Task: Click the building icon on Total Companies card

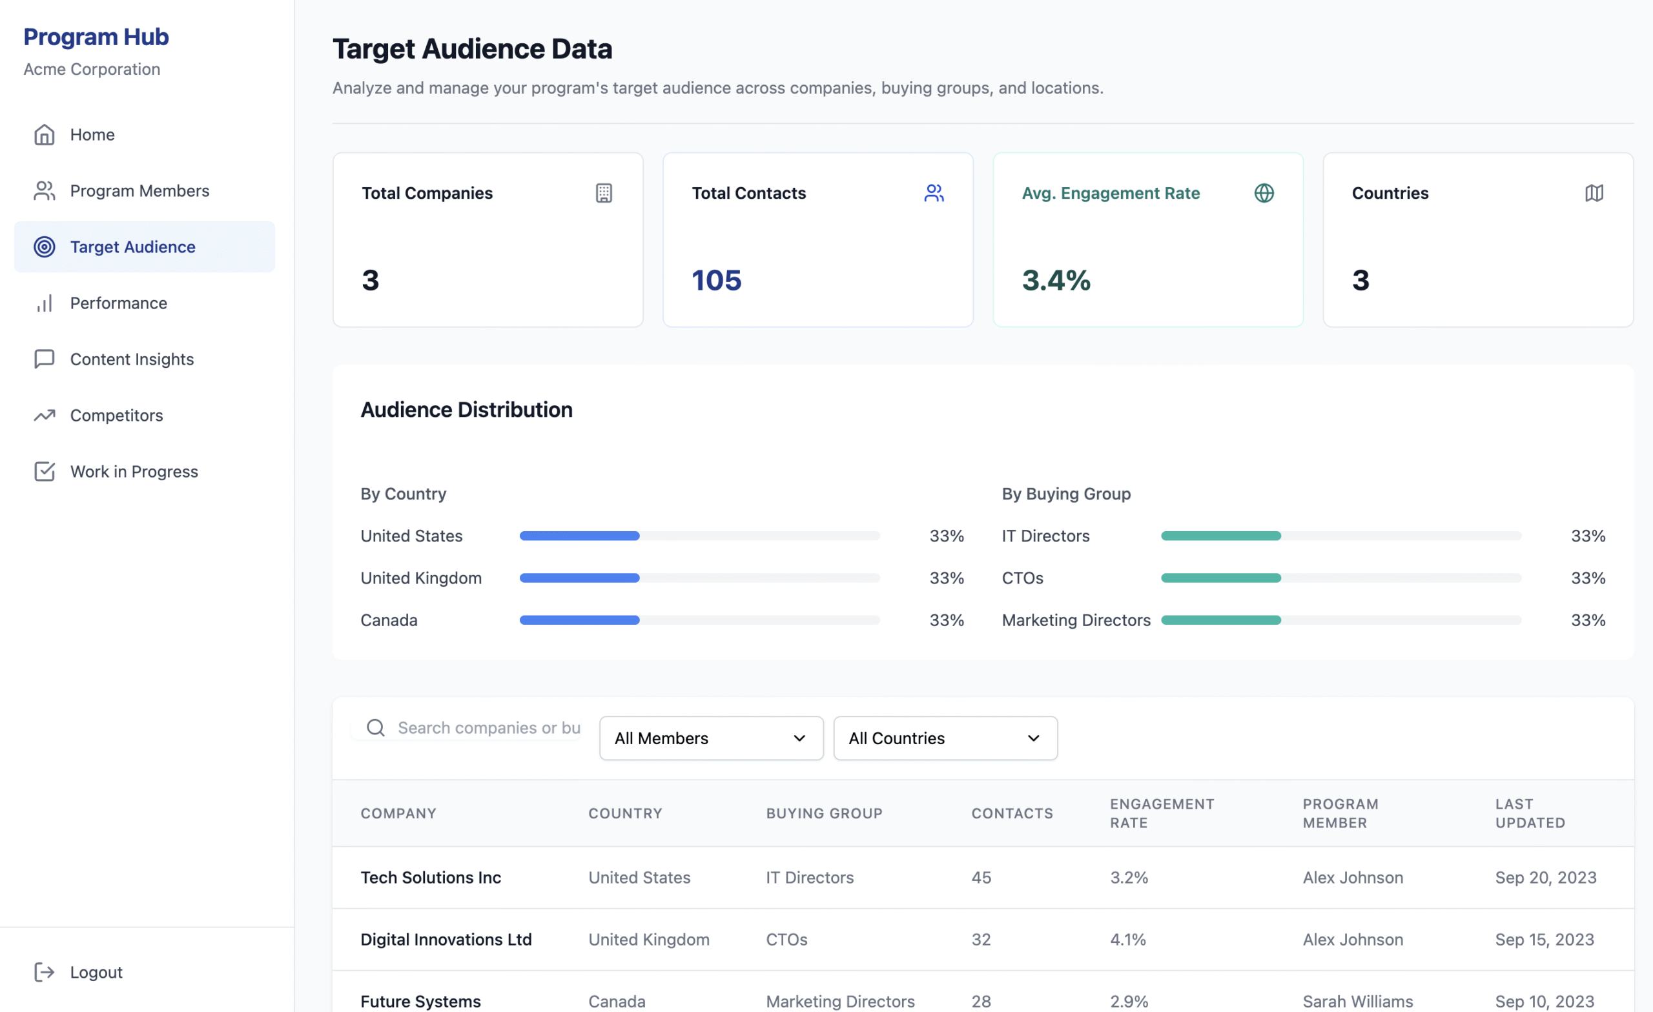Action: [604, 193]
